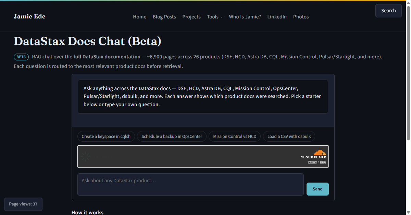Pick the 'Load a CSV with dsbulk' starter
This screenshot has height=215, width=411.
pyautogui.click(x=289, y=137)
